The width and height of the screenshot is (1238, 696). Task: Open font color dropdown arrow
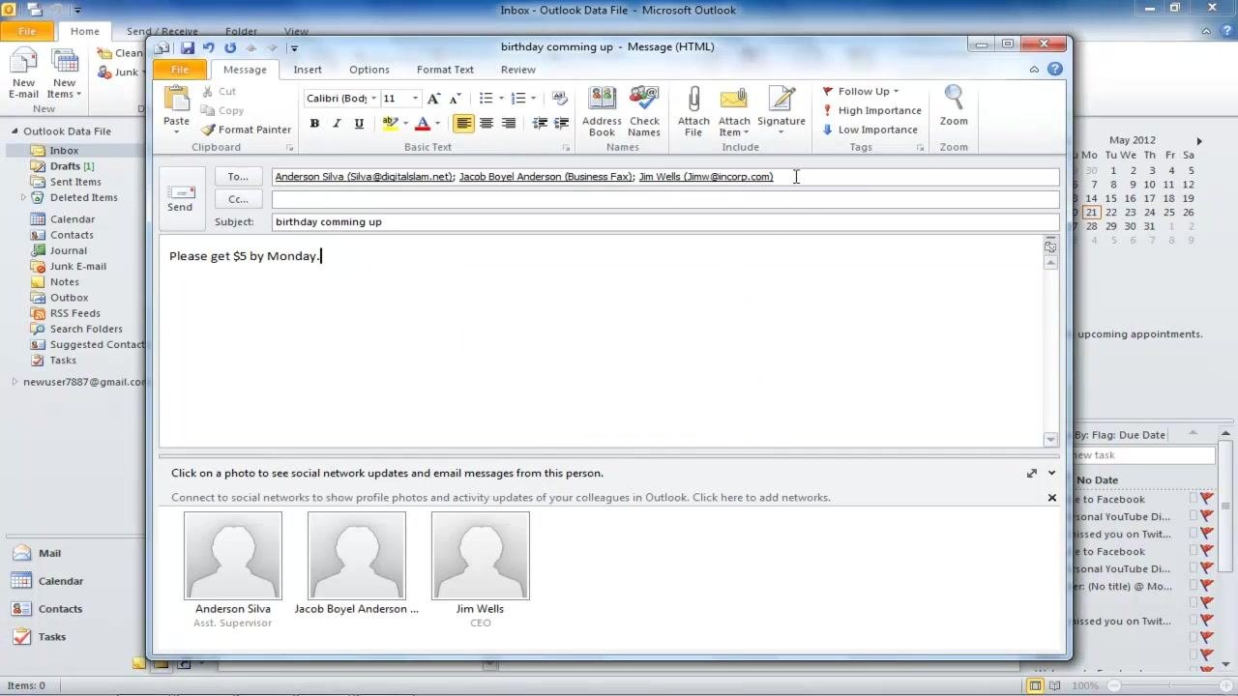click(x=437, y=124)
